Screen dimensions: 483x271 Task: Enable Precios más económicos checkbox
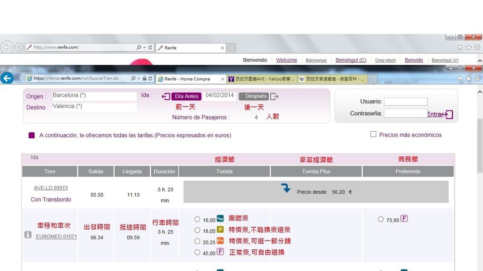[x=374, y=134]
